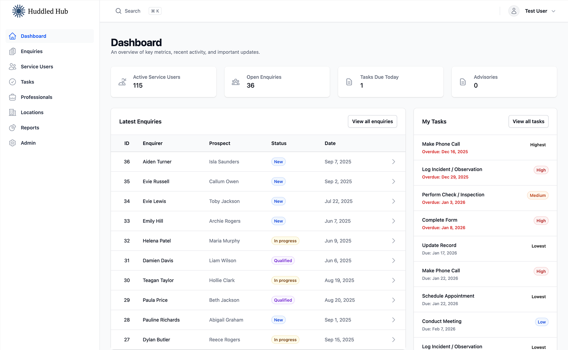Expand enquiry 36 from Aiden Turner

pos(393,162)
